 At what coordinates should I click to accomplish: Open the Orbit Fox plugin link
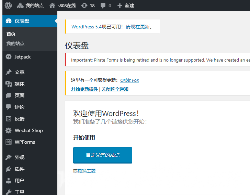[129, 80]
